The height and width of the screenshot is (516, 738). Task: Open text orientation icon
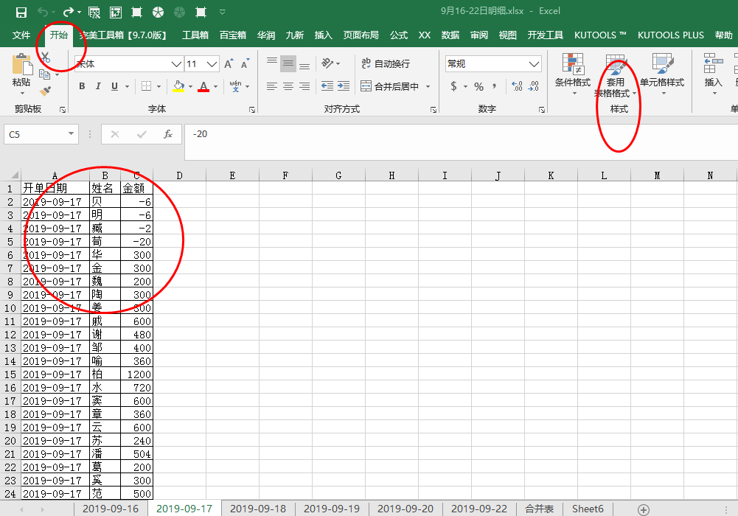point(327,63)
